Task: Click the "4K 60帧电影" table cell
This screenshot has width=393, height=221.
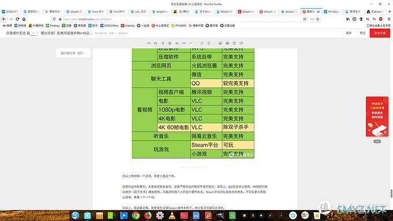Action: [174, 128]
